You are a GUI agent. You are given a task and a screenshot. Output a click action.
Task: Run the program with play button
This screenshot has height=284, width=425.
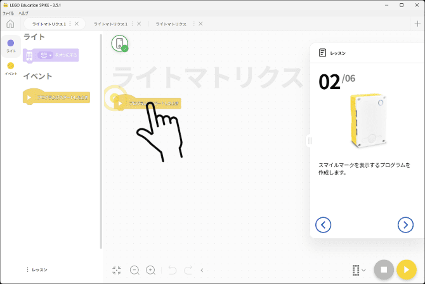(406, 269)
